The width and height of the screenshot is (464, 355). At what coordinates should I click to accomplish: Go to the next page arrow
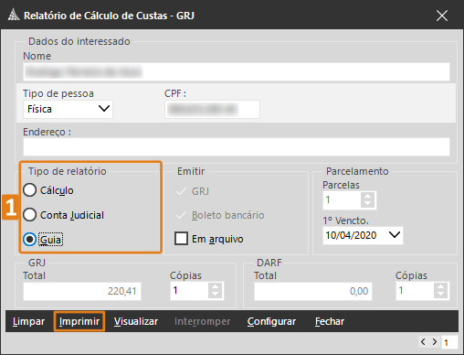pyautogui.click(x=435, y=342)
